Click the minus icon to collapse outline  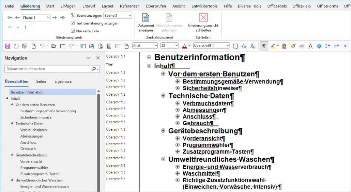[33, 27]
